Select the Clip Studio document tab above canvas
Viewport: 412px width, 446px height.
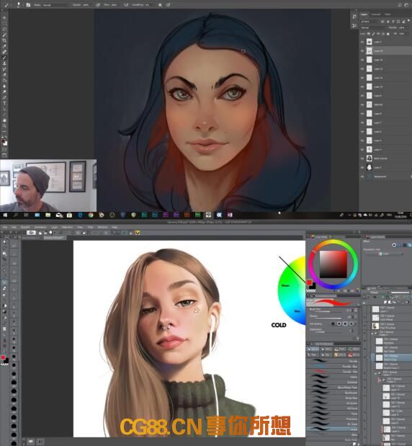pyautogui.click(x=55, y=238)
